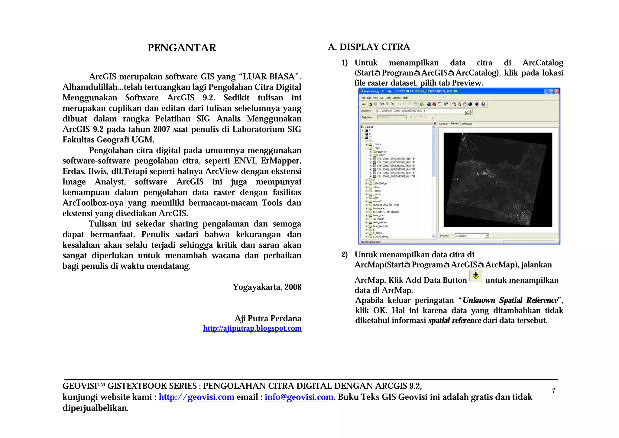Click the Add Data button icon
Image resolution: width=619 pixels, height=438 pixels.
pyautogui.click(x=476, y=276)
